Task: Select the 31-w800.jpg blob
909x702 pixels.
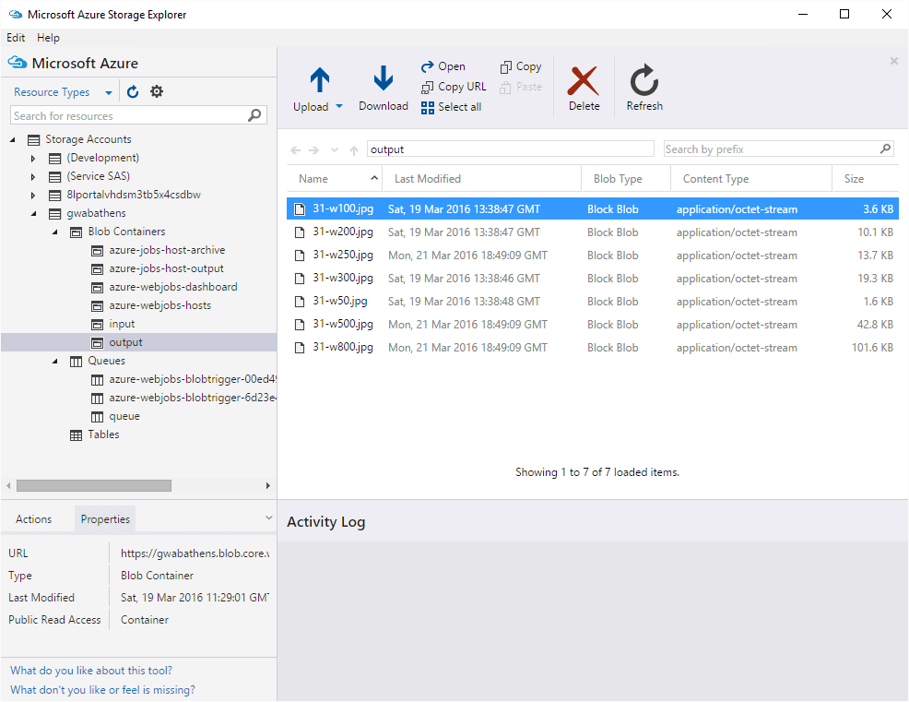Action: click(x=593, y=348)
